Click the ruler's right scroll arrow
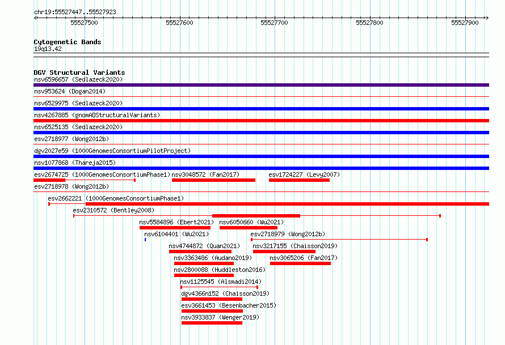This screenshot has width=505, height=345. (x=487, y=18)
